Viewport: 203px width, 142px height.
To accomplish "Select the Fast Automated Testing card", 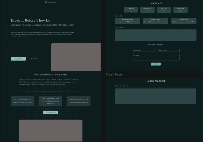I will tap(23, 101).
